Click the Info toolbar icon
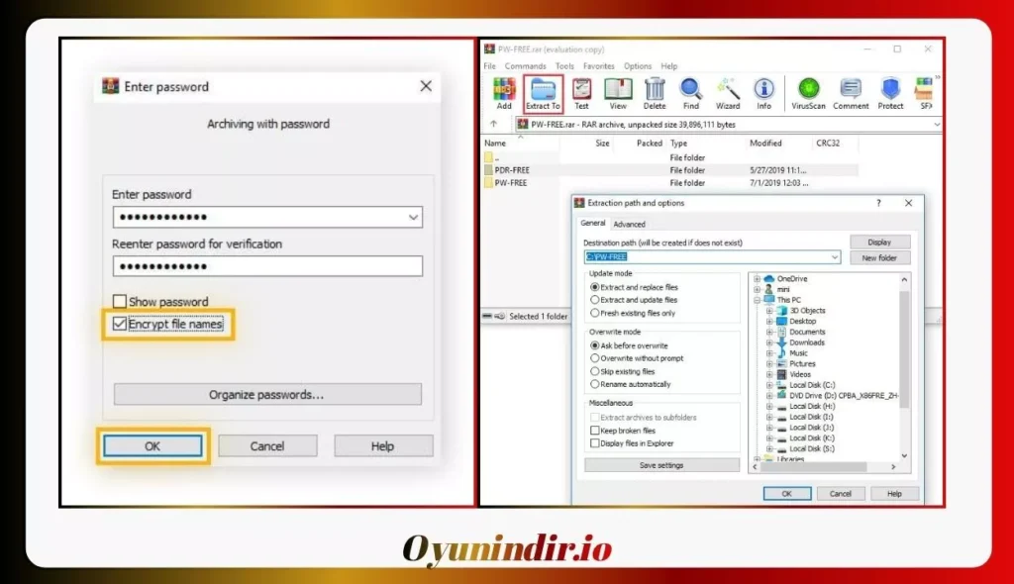 coord(763,92)
